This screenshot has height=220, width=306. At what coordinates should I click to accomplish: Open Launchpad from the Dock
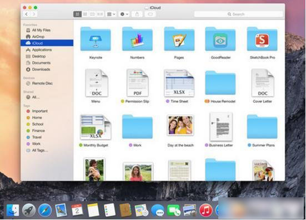point(29,211)
